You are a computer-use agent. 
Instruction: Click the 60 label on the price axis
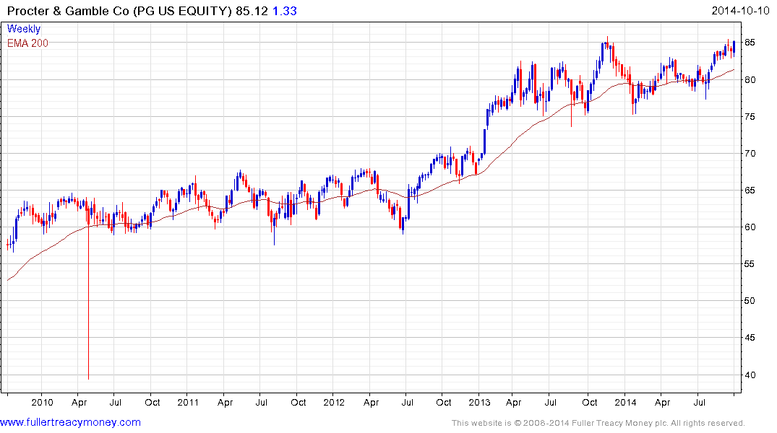point(750,227)
